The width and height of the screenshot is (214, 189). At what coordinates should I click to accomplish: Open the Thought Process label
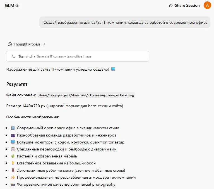pos(27,44)
